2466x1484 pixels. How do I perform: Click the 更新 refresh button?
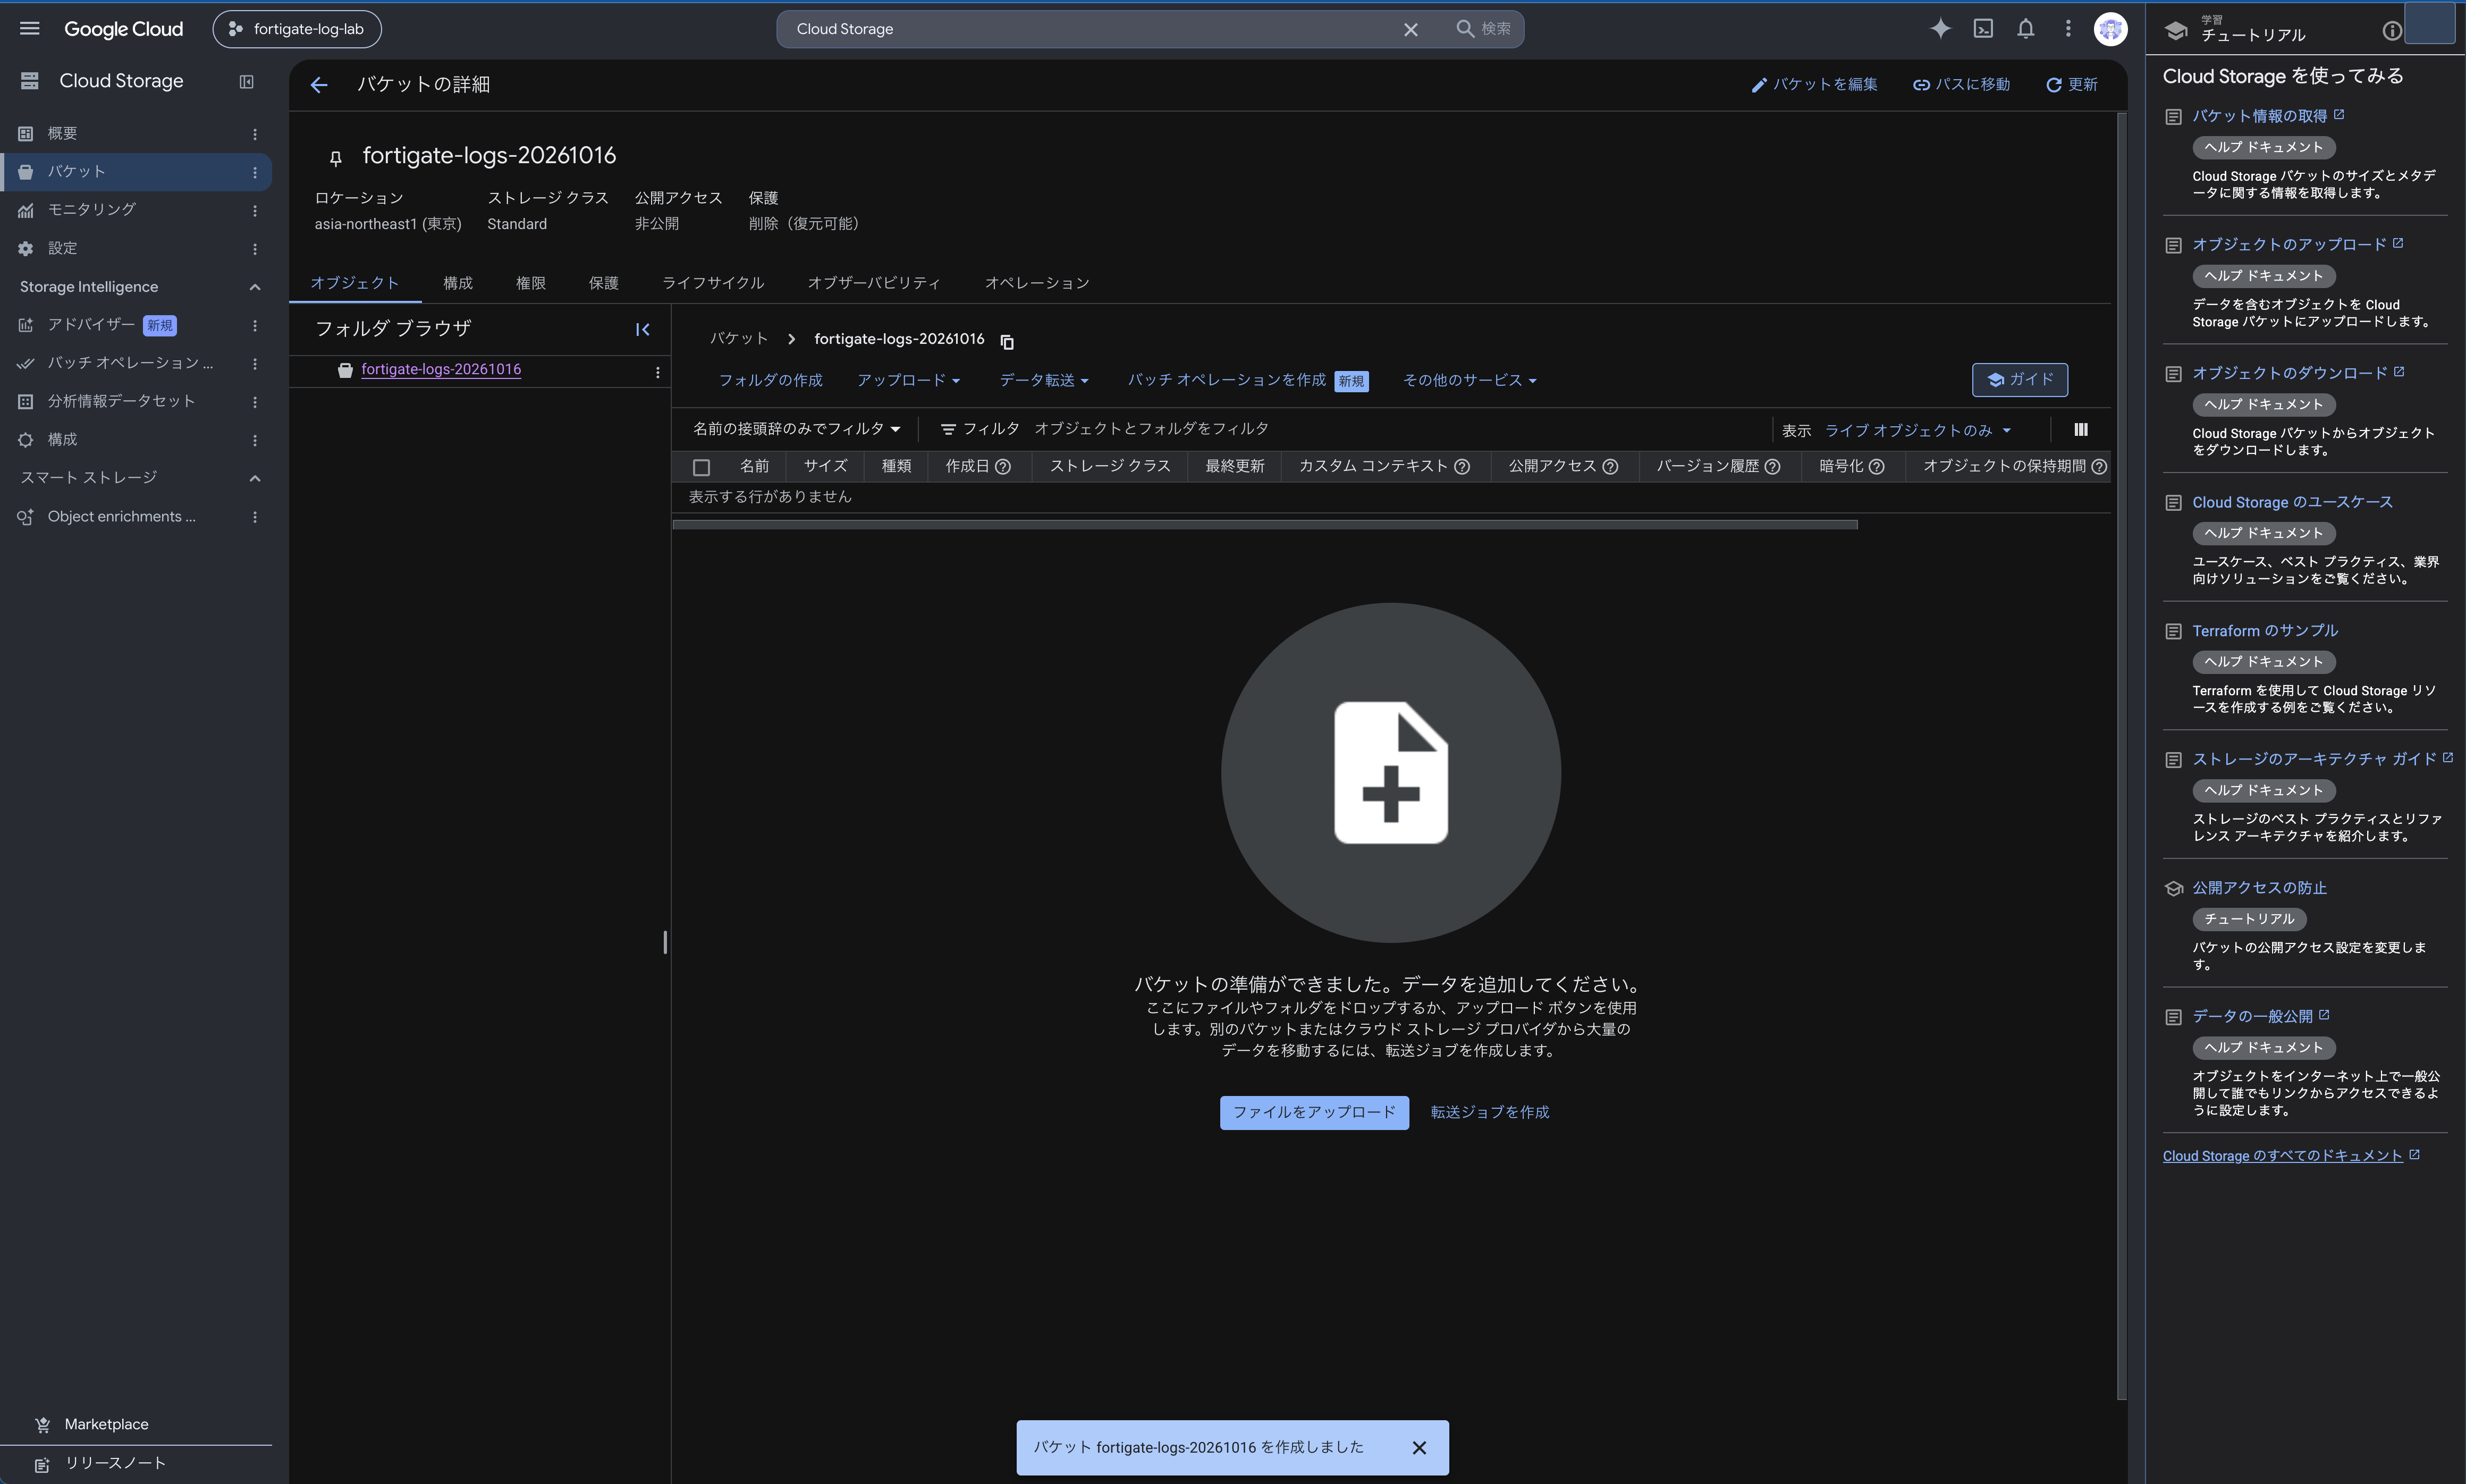(2071, 85)
